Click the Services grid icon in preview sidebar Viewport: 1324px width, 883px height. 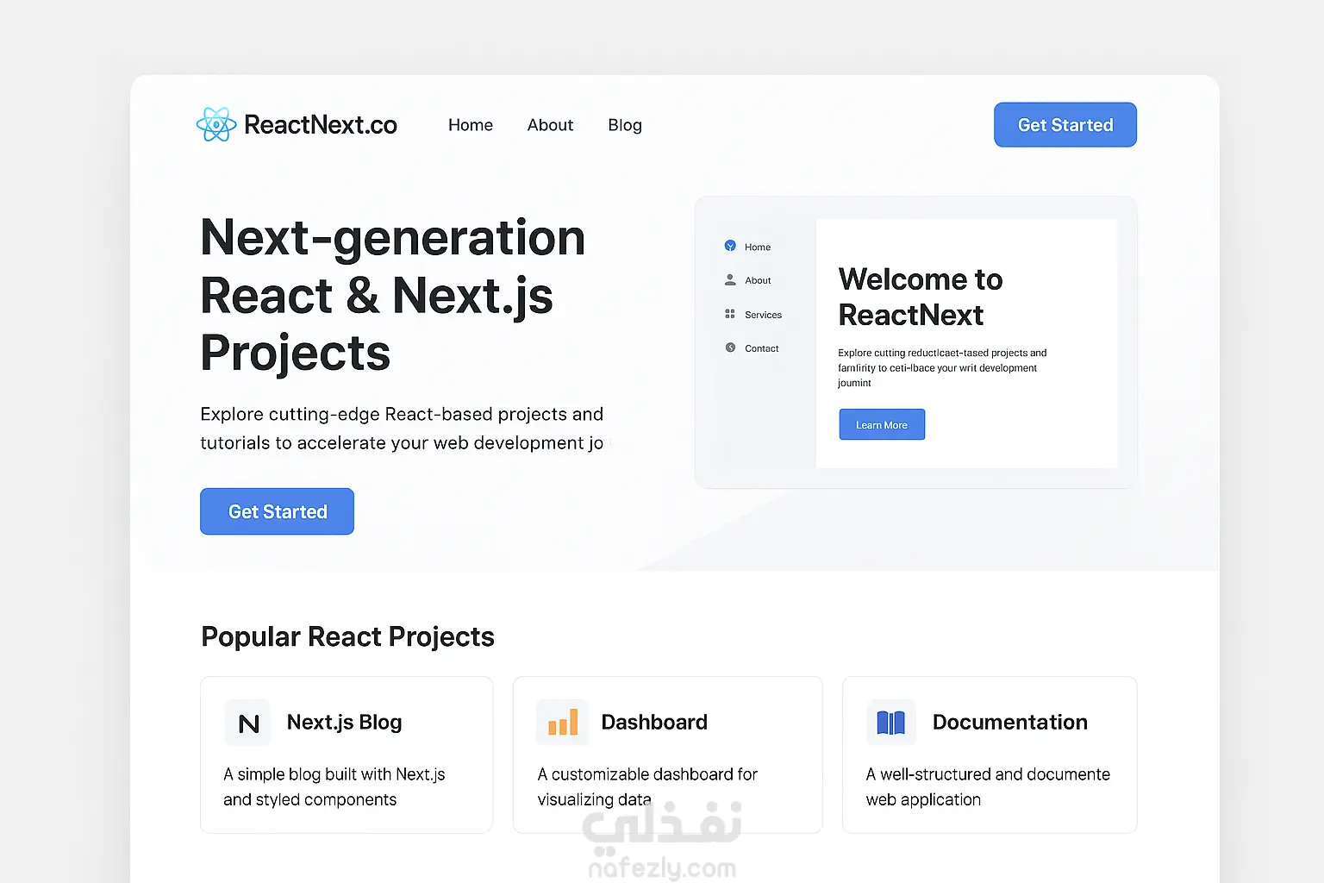coord(730,315)
